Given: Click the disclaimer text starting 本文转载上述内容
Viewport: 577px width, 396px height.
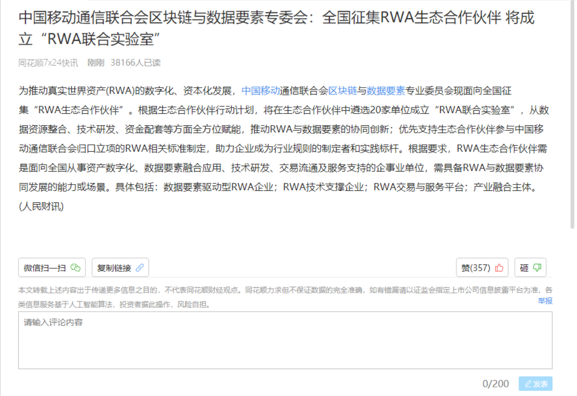Looking at the screenshot, I should [285, 297].
